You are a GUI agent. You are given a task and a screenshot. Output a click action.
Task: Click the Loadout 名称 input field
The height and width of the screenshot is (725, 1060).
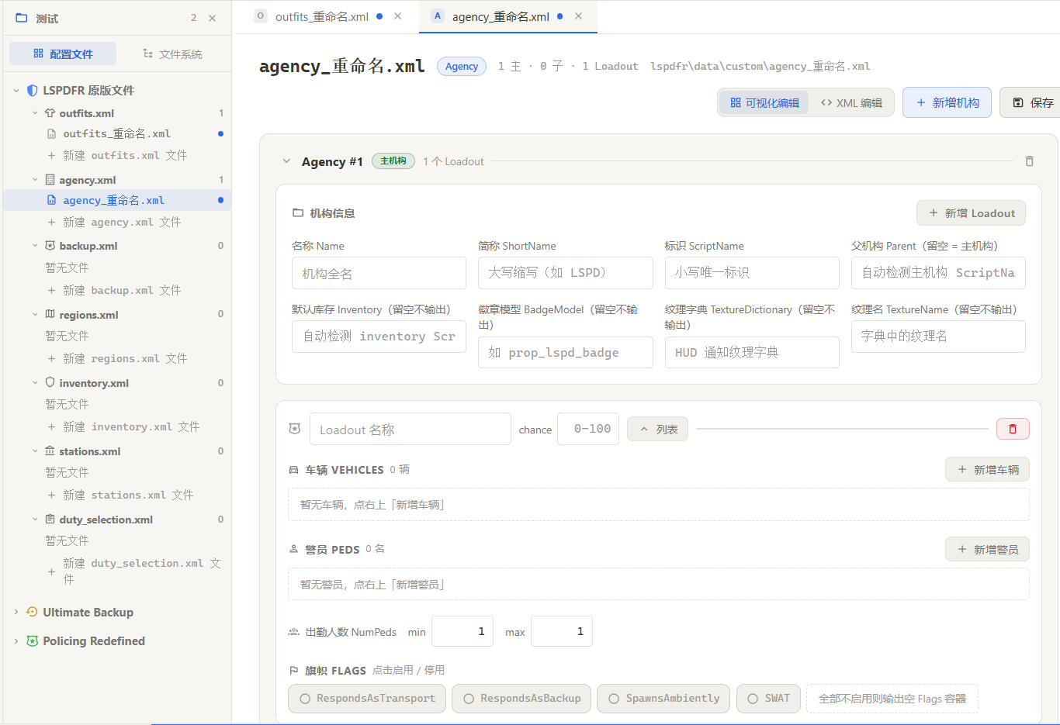coord(410,429)
